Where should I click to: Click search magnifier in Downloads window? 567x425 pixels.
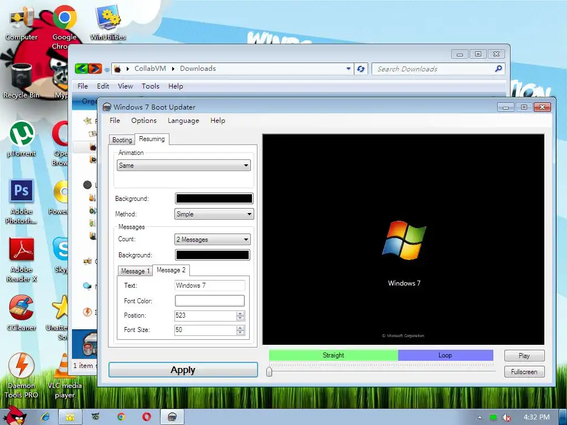click(x=498, y=68)
